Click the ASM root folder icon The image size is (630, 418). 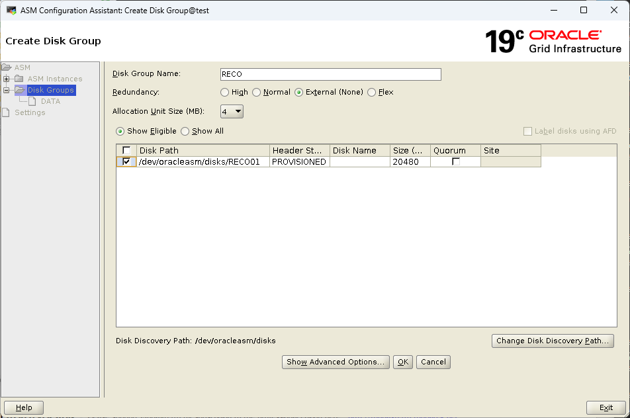7,67
